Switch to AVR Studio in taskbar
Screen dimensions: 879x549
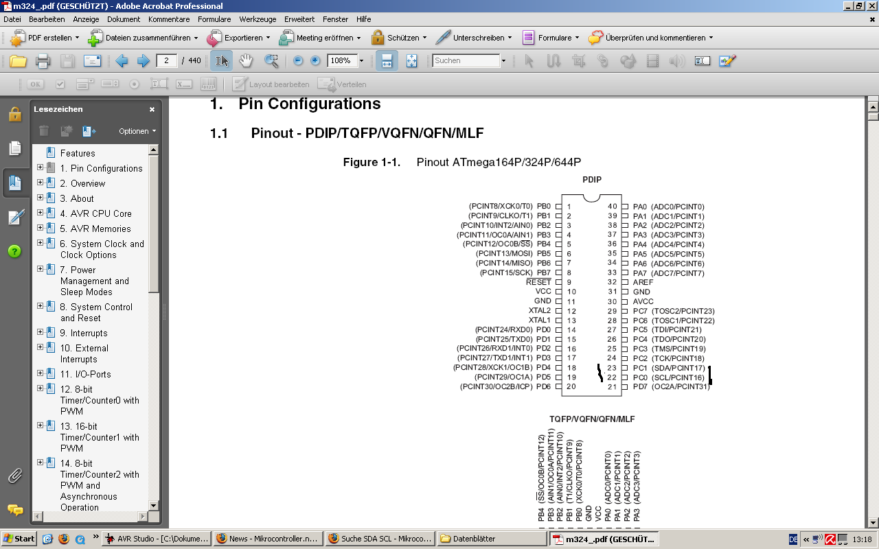coord(158,539)
